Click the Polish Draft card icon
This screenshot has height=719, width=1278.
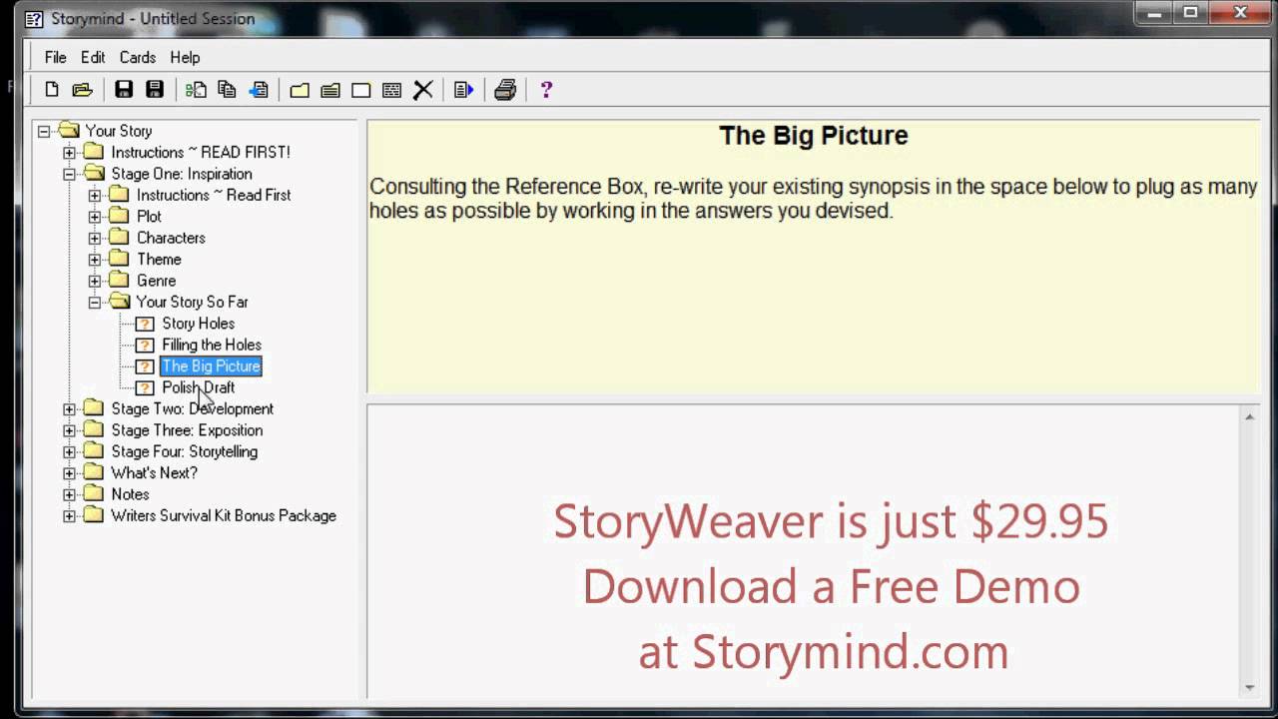(x=145, y=387)
